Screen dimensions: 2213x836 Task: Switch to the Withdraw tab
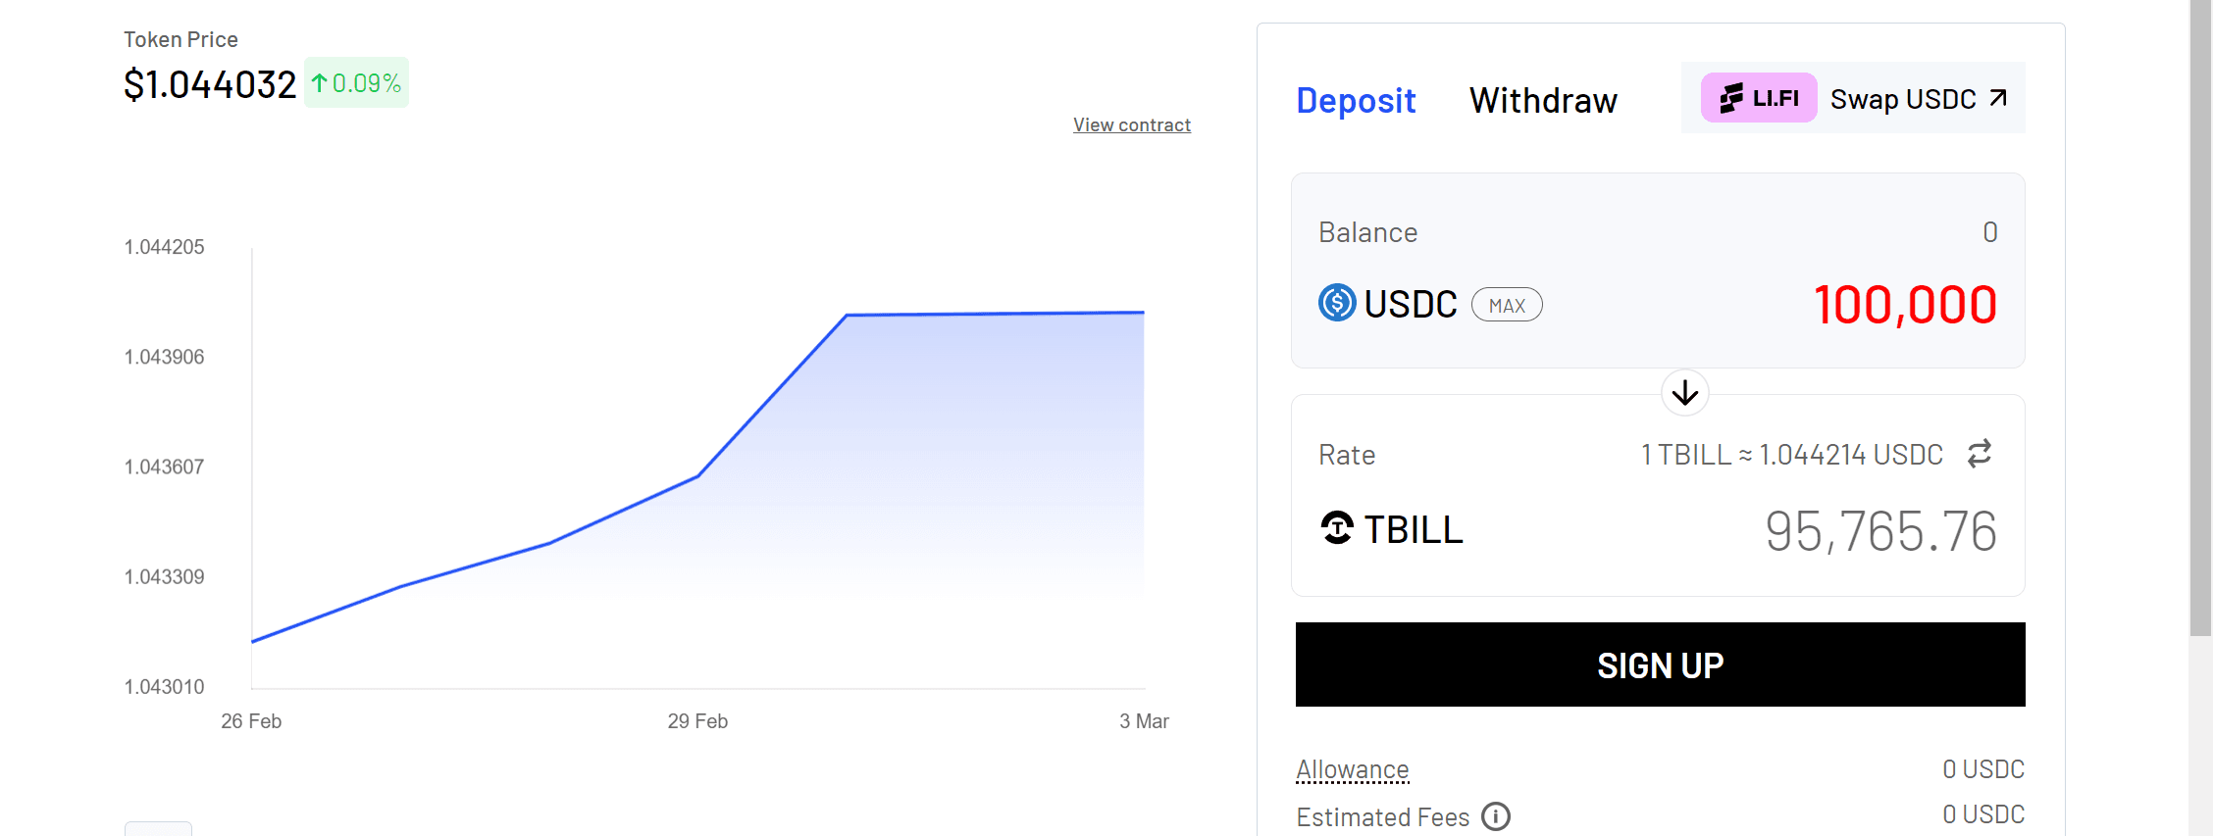[1543, 100]
